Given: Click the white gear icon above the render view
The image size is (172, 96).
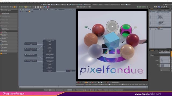Looking at the screenshot, I should [90, 7].
